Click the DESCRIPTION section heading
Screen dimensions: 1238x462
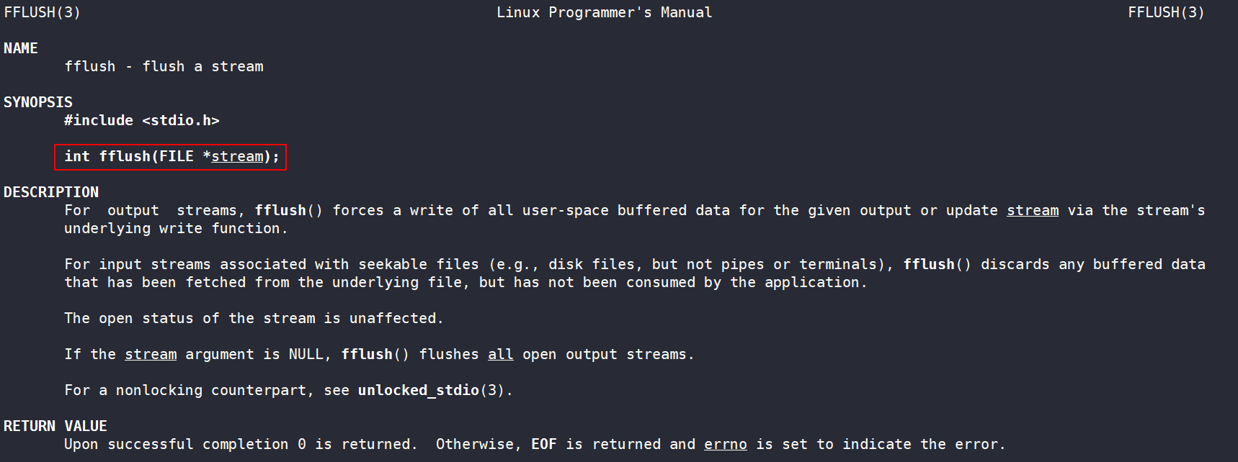(51, 192)
